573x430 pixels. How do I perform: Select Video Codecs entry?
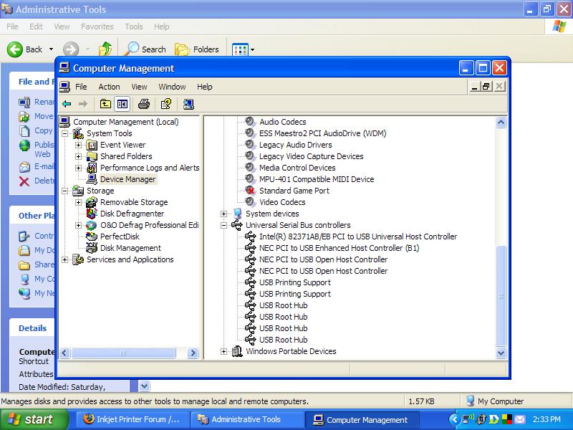[x=282, y=202]
